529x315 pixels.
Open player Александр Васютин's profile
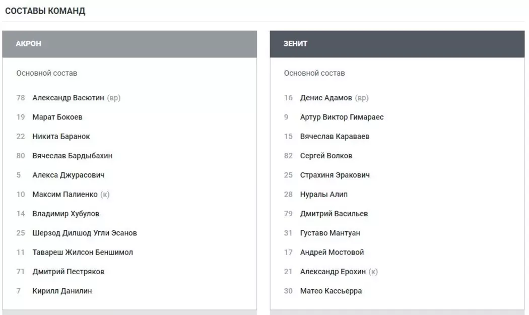[x=68, y=98]
